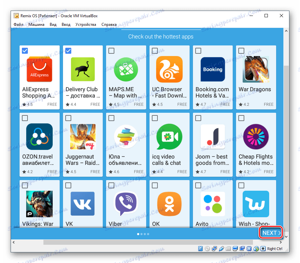Click the horizontal scrollbar left arrow

coord(14,242)
